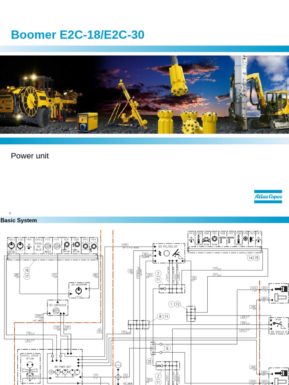
Task: Click callout number 22
Action: coord(149,362)
